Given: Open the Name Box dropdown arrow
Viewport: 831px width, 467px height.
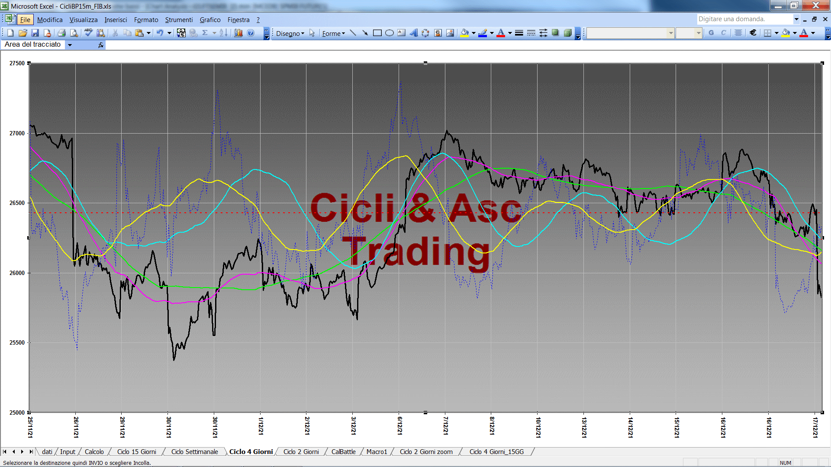Looking at the screenshot, I should pyautogui.click(x=70, y=45).
